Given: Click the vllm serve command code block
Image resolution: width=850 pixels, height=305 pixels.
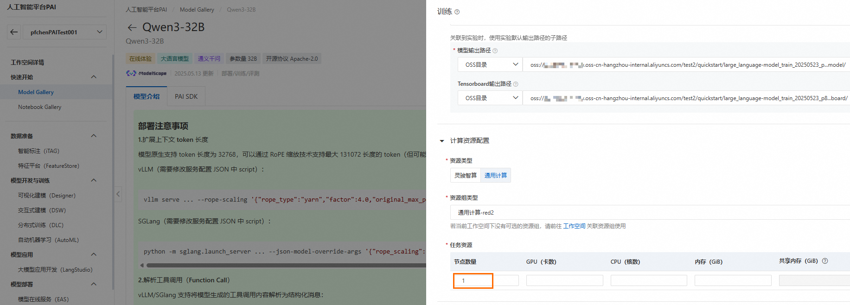Looking at the screenshot, I should tap(282, 200).
